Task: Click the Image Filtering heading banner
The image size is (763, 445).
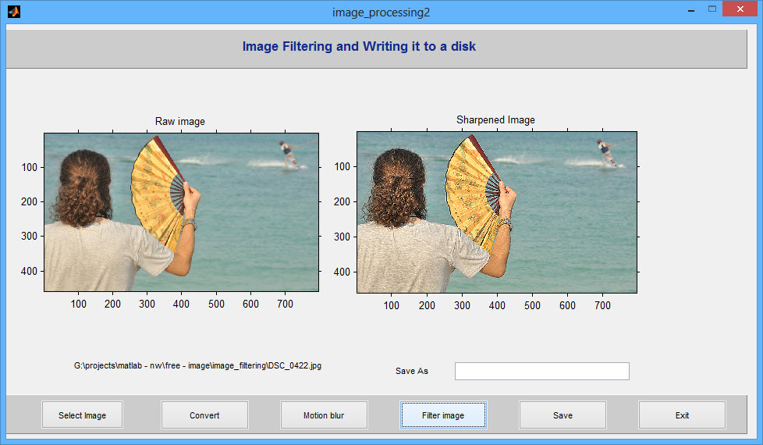Action: [x=376, y=48]
